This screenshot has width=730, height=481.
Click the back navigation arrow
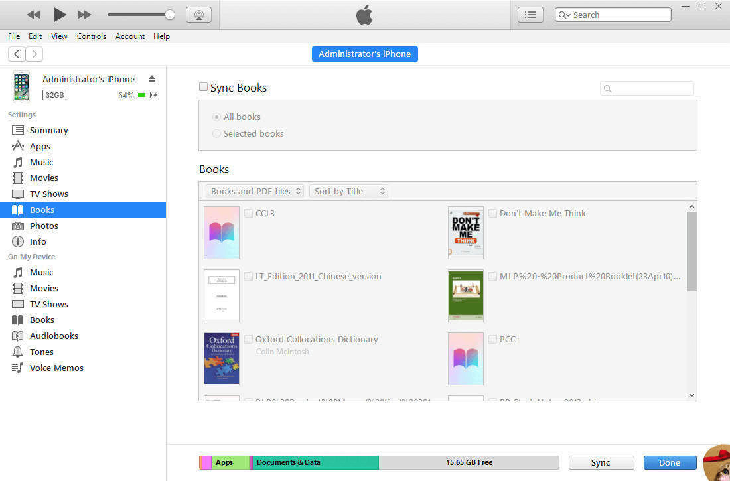(x=17, y=54)
